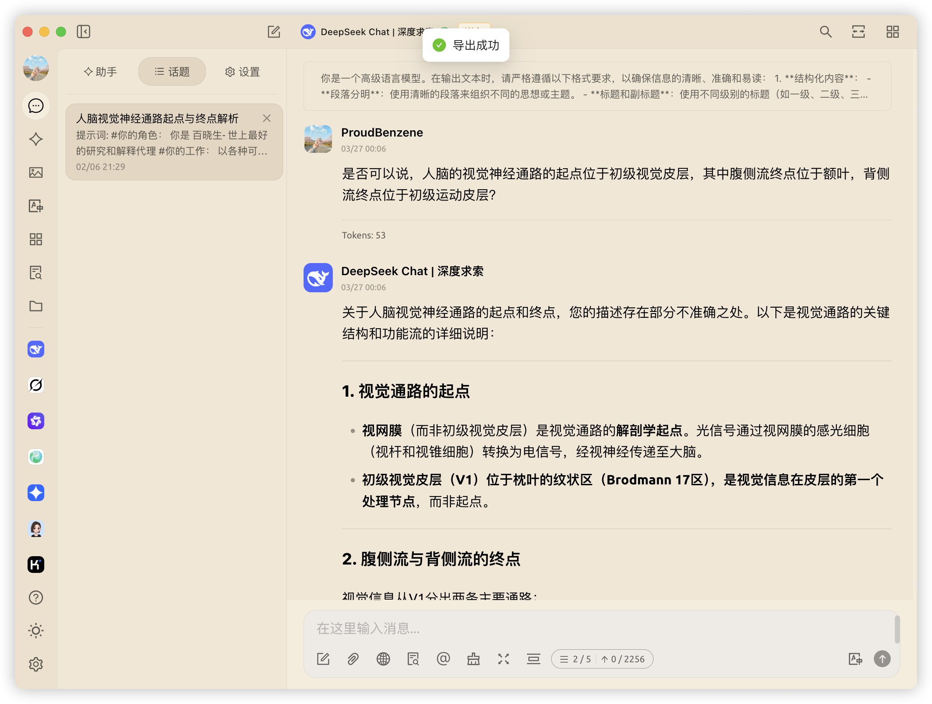Expand the message input fullscreen icon
The width and height of the screenshot is (932, 704).
click(x=504, y=659)
